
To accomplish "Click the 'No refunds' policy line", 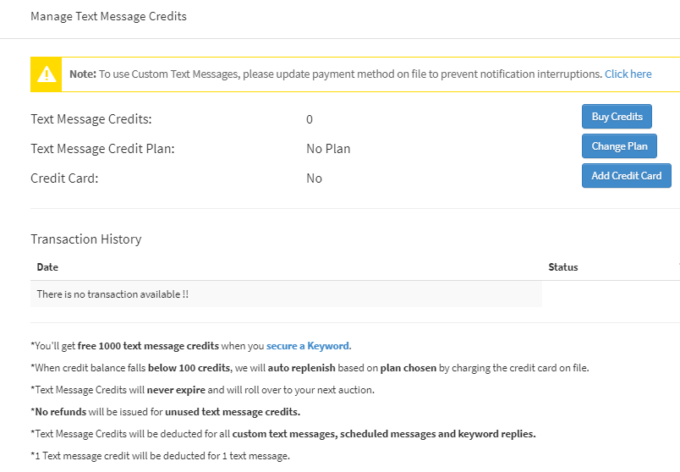I will (165, 412).
